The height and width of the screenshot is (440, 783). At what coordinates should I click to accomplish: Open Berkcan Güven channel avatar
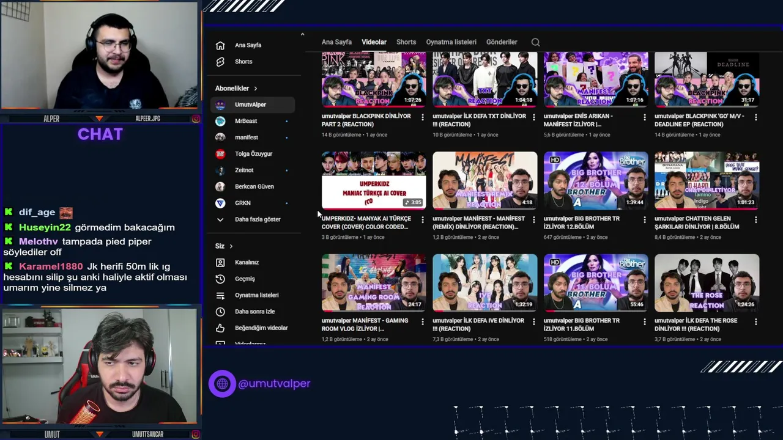pos(220,186)
